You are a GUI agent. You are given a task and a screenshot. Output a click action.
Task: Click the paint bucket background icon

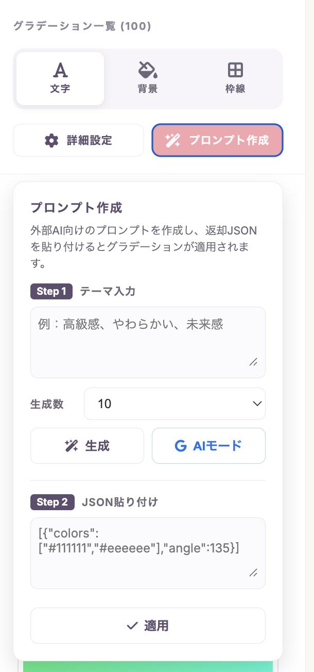(x=148, y=70)
